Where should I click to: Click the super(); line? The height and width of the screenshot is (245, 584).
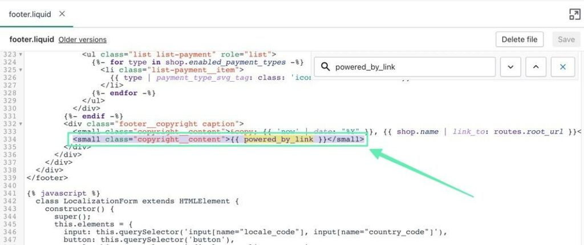click(72, 216)
